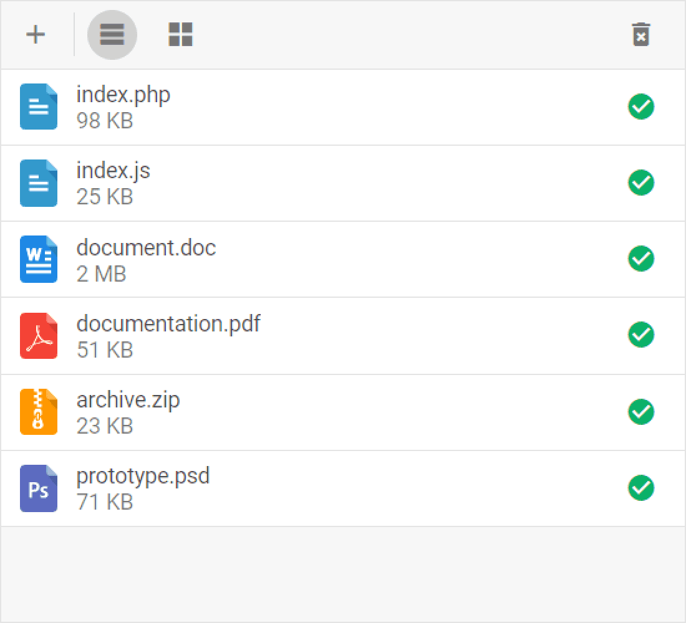The width and height of the screenshot is (686, 623).
Task: Switch to grid view mode
Action: coord(180,35)
